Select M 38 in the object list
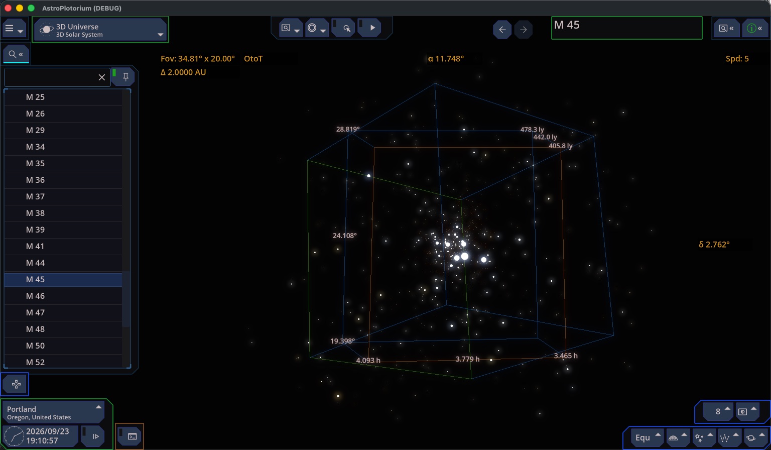This screenshot has width=771, height=450. 63,213
